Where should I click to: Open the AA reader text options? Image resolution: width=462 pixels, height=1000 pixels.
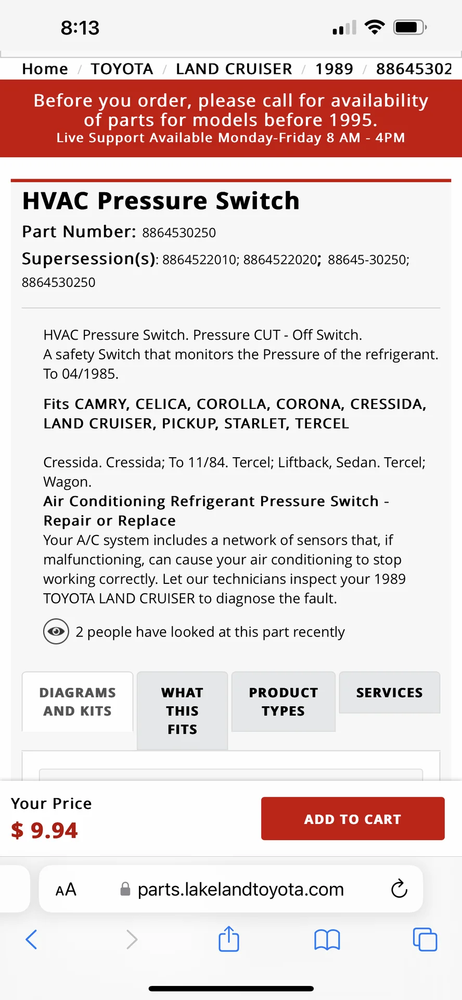coord(66,890)
